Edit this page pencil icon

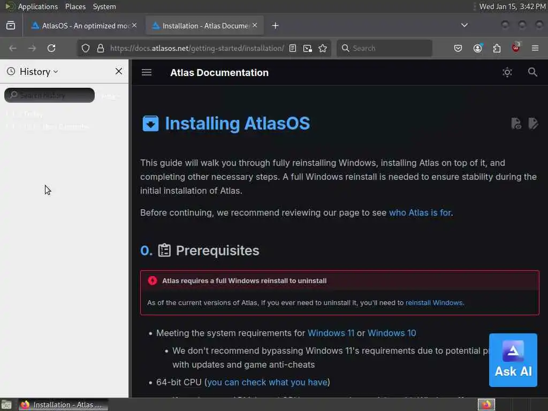click(x=533, y=124)
